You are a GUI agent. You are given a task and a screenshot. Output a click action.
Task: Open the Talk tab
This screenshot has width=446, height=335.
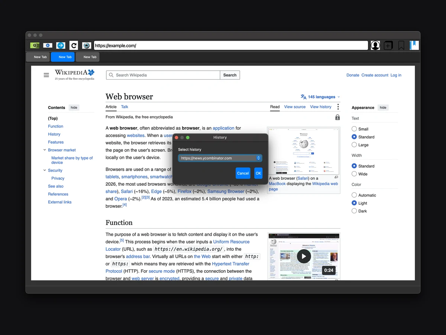click(125, 107)
